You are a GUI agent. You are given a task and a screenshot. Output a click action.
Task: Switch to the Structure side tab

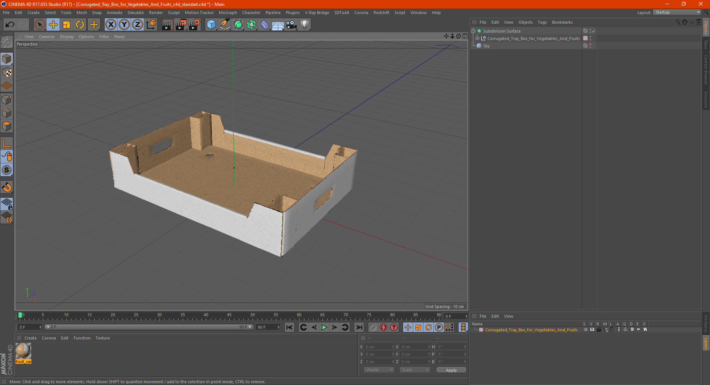click(x=706, y=99)
